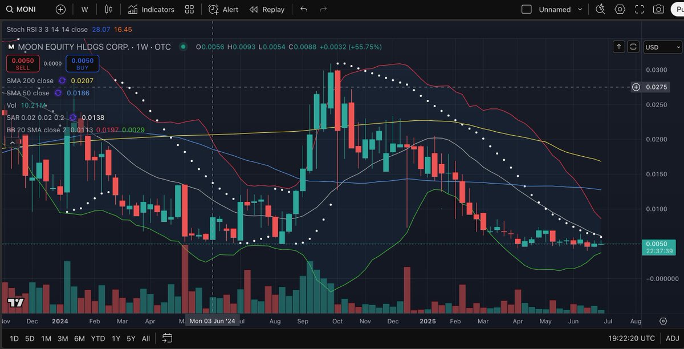Viewport: 684px width, 349px height.
Task: Change the W weekly interval
Action: coord(84,9)
